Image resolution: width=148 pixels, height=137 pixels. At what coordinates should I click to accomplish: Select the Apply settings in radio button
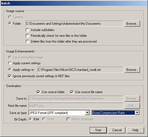[10, 69]
